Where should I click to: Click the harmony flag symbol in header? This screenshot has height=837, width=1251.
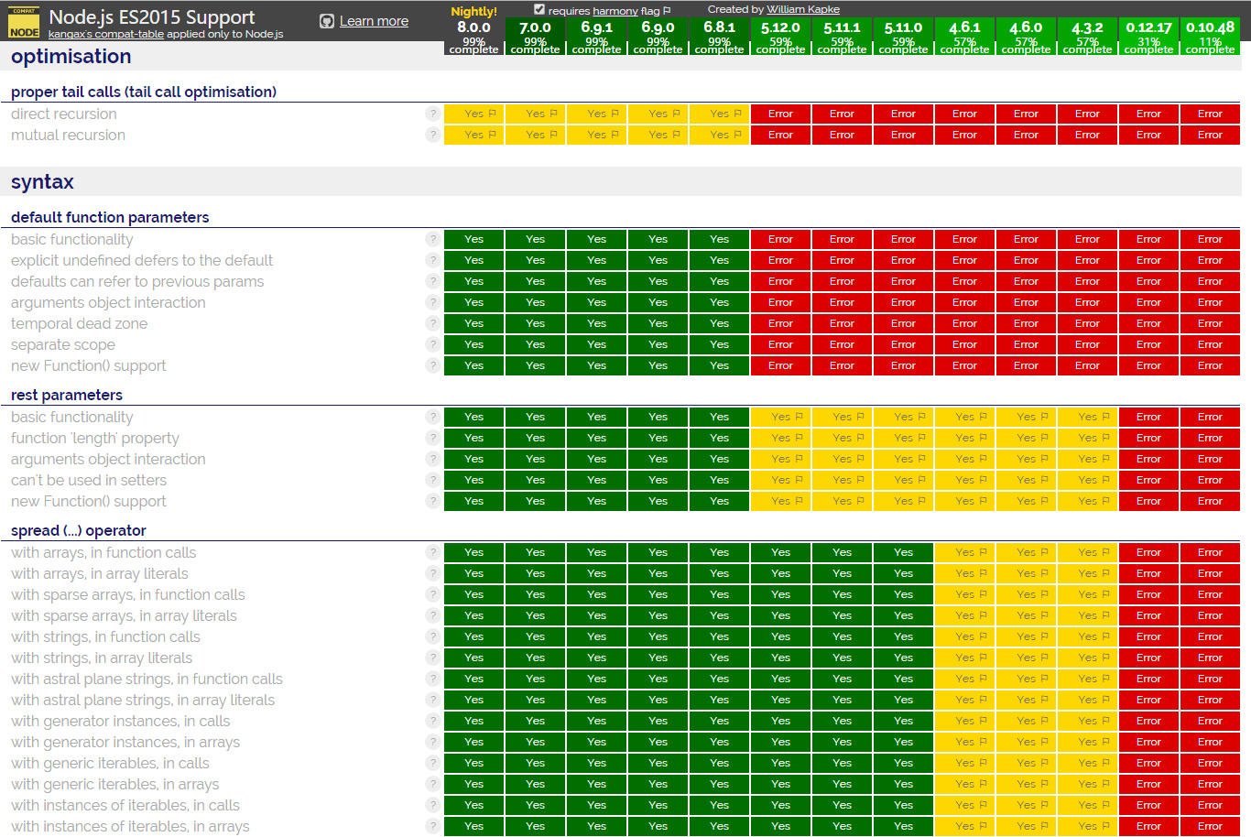pos(667,11)
